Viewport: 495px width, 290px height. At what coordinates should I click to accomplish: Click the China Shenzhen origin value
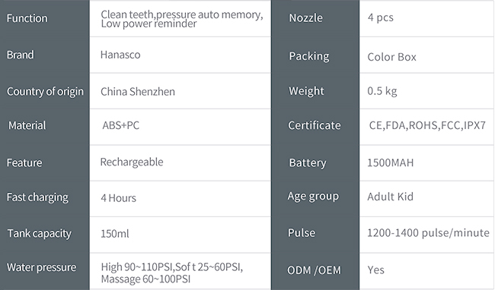138,92
